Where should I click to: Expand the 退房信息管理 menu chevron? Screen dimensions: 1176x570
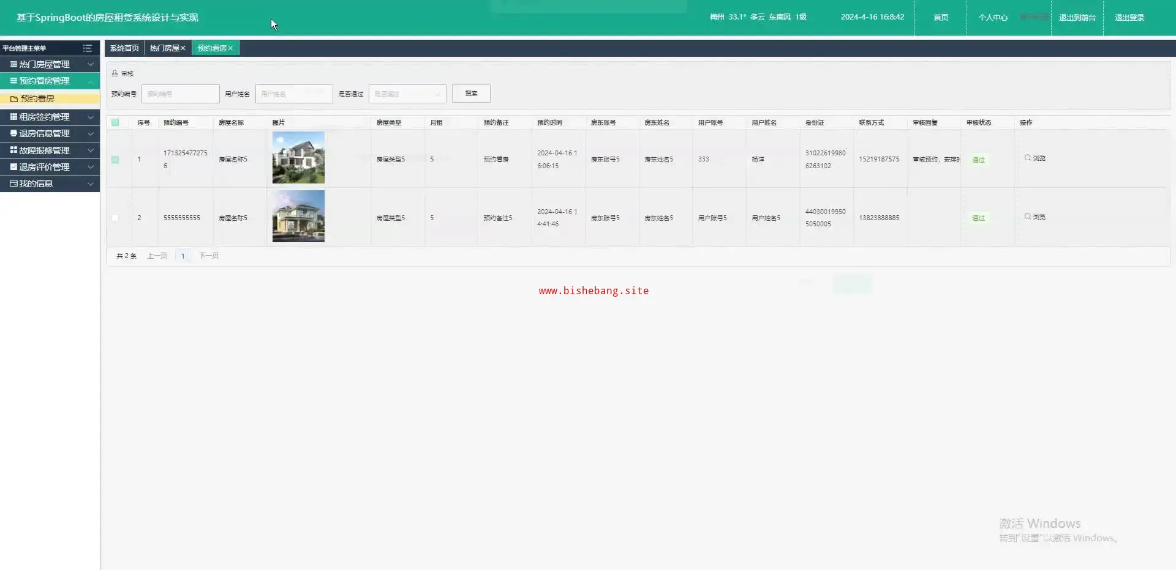(91, 133)
